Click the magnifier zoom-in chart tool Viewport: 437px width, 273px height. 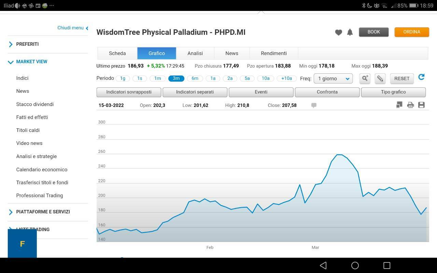(365, 78)
